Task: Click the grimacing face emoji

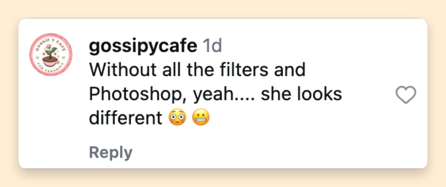Action: pyautogui.click(x=201, y=118)
